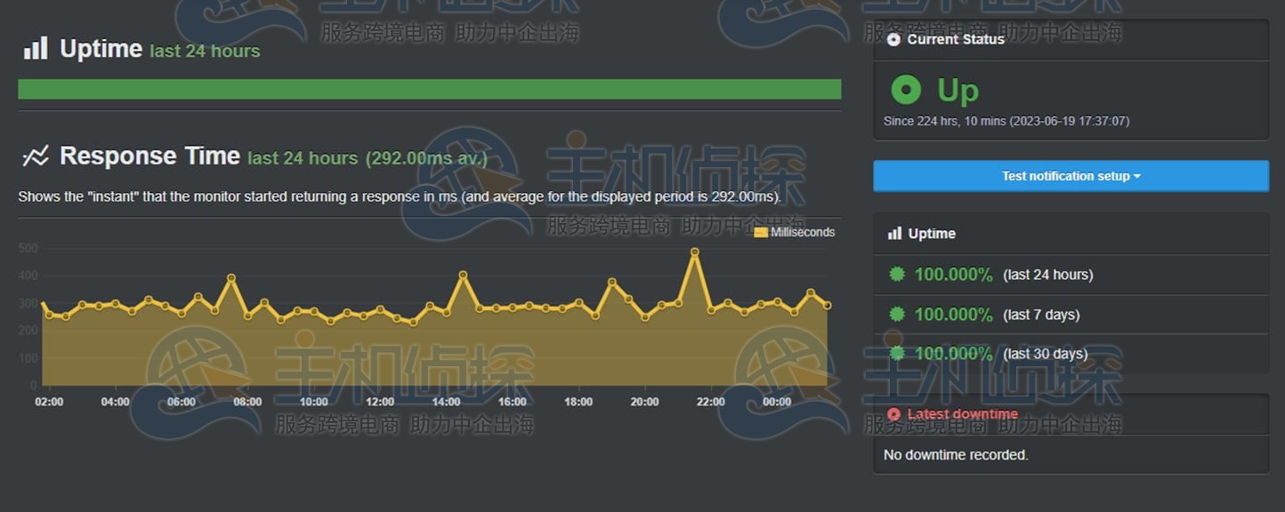
Task: Click the chart peak point near 08:00
Action: (231, 278)
